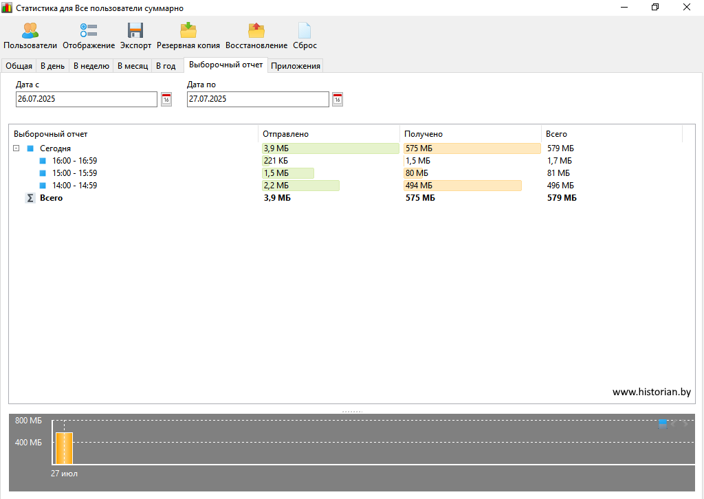Open calendar picker for Дата с
Screen dimensions: 704x499
[166, 100]
